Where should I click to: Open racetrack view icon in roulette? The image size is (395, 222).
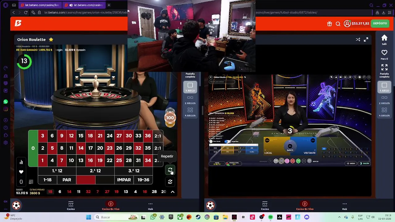(x=21, y=182)
